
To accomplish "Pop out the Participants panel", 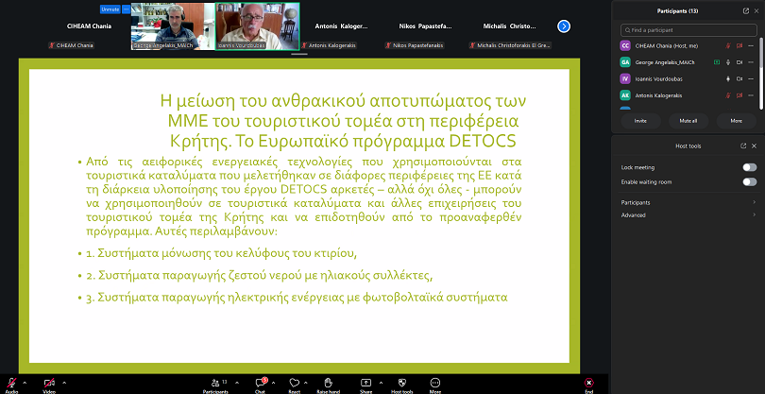I will [x=745, y=10].
